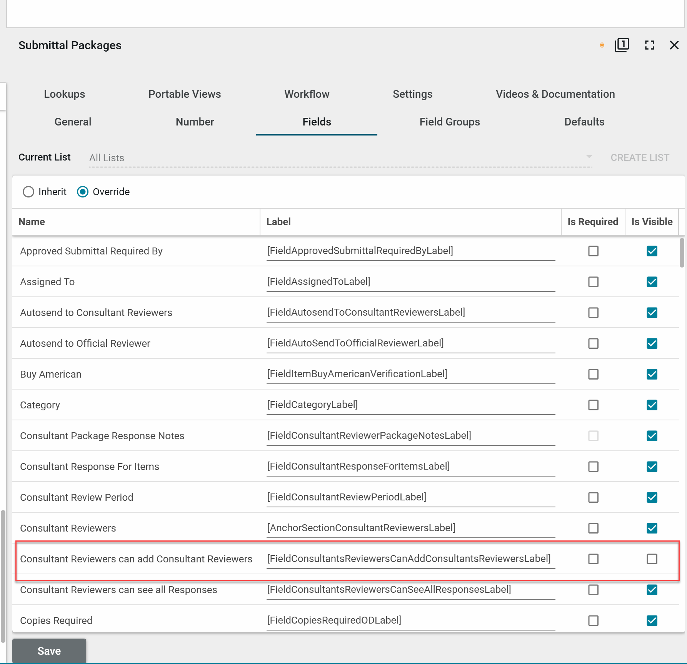Open the Field Groups tab
The image size is (687, 664).
449,122
